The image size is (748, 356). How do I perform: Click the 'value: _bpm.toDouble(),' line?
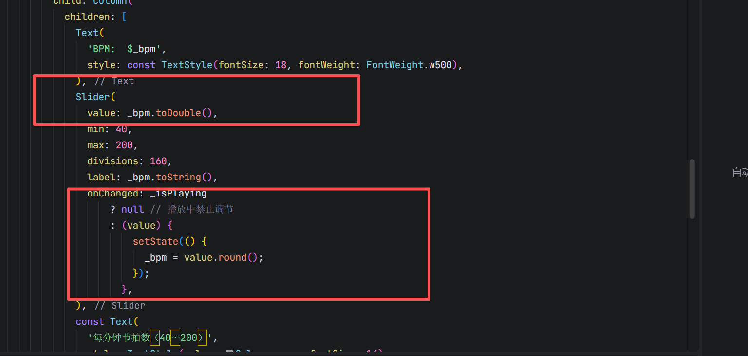[152, 113]
